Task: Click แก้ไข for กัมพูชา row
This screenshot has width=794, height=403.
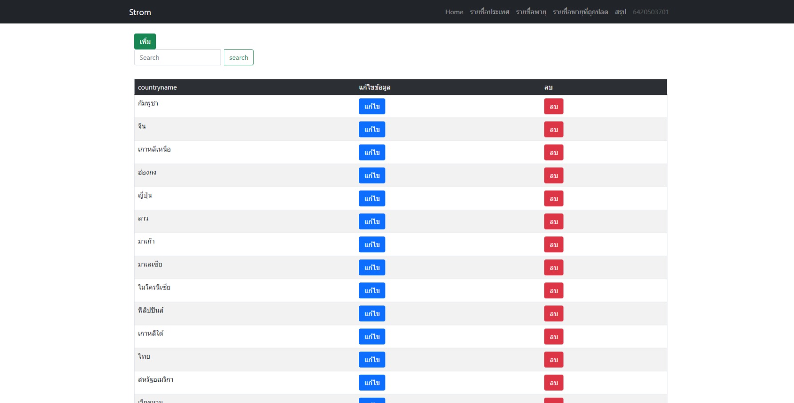Action: point(372,106)
